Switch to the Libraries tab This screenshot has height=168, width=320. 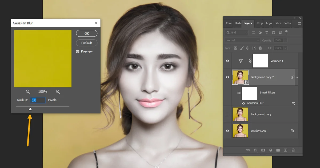coord(278,23)
